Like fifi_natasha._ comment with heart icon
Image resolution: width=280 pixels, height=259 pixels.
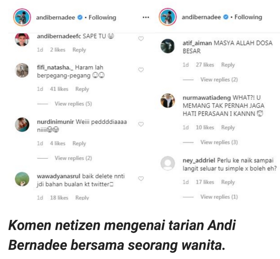click(x=141, y=70)
